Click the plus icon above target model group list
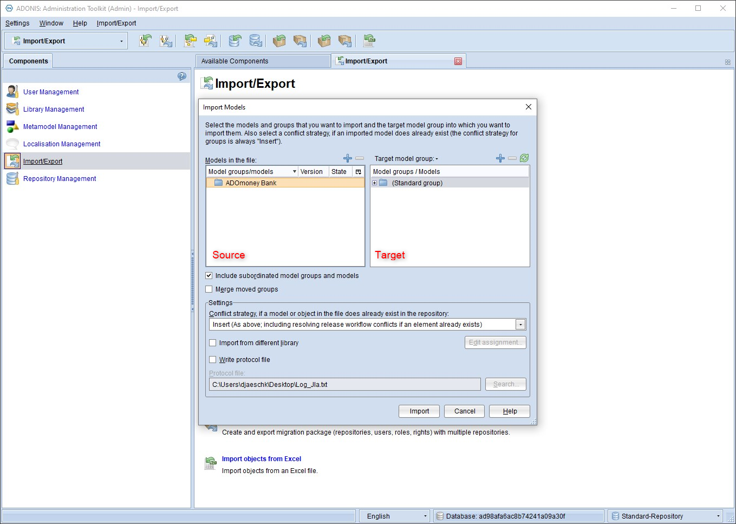736x524 pixels. click(500, 158)
